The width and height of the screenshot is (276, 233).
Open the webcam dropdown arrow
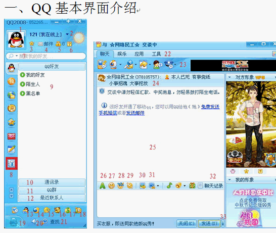[120, 65]
